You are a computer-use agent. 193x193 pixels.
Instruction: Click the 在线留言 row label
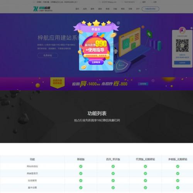click(x=32, y=181)
